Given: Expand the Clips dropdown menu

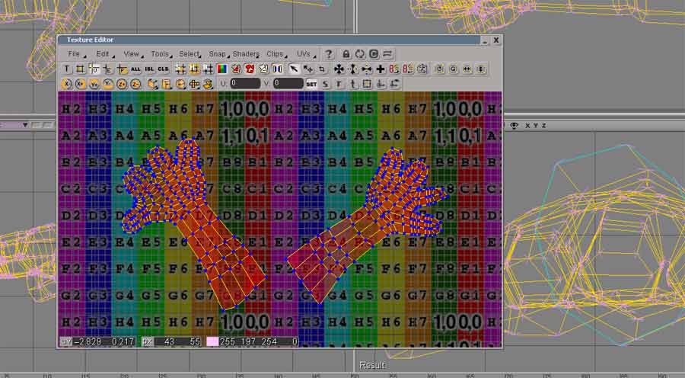Looking at the screenshot, I should (275, 54).
